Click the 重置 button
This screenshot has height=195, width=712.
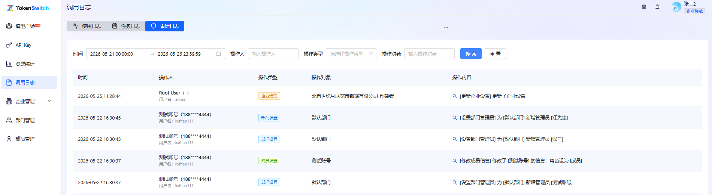[x=495, y=54]
